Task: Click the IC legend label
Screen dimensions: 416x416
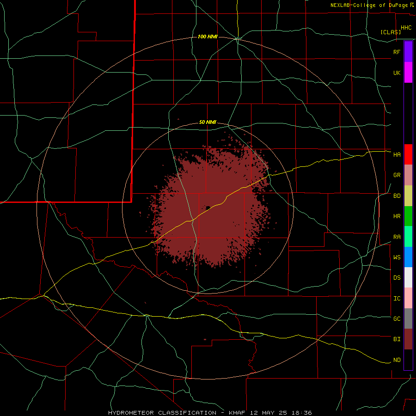Action: (397, 299)
